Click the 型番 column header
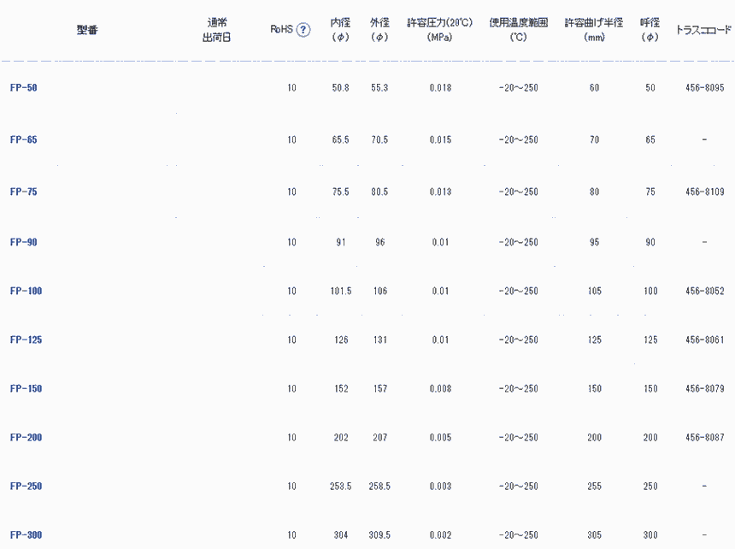Image resolution: width=735 pixels, height=549 pixels. (86, 29)
